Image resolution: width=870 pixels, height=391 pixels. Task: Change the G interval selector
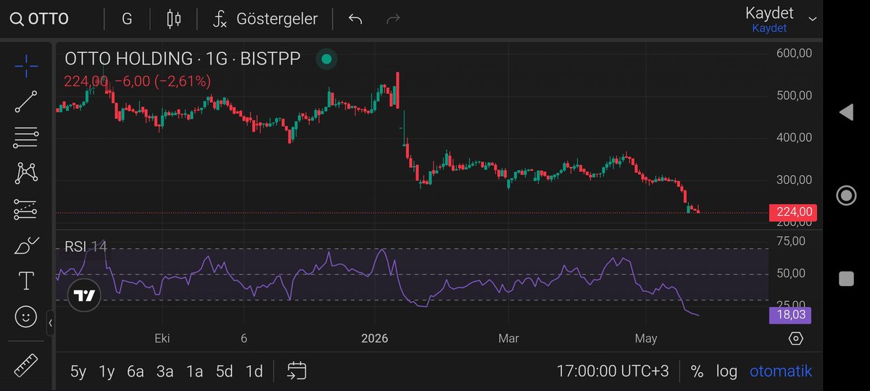coord(127,19)
